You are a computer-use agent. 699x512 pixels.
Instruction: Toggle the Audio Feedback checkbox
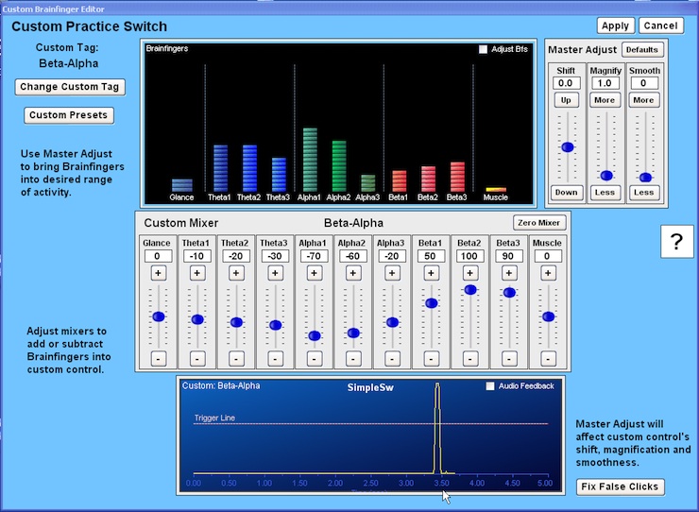pos(490,385)
